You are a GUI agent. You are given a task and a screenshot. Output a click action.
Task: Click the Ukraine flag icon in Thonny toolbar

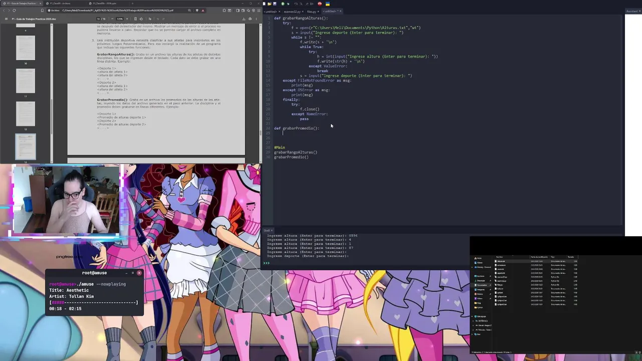(x=328, y=4)
